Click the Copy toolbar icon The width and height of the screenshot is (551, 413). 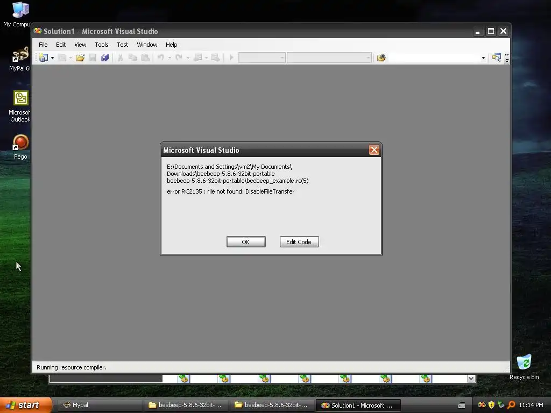132,58
